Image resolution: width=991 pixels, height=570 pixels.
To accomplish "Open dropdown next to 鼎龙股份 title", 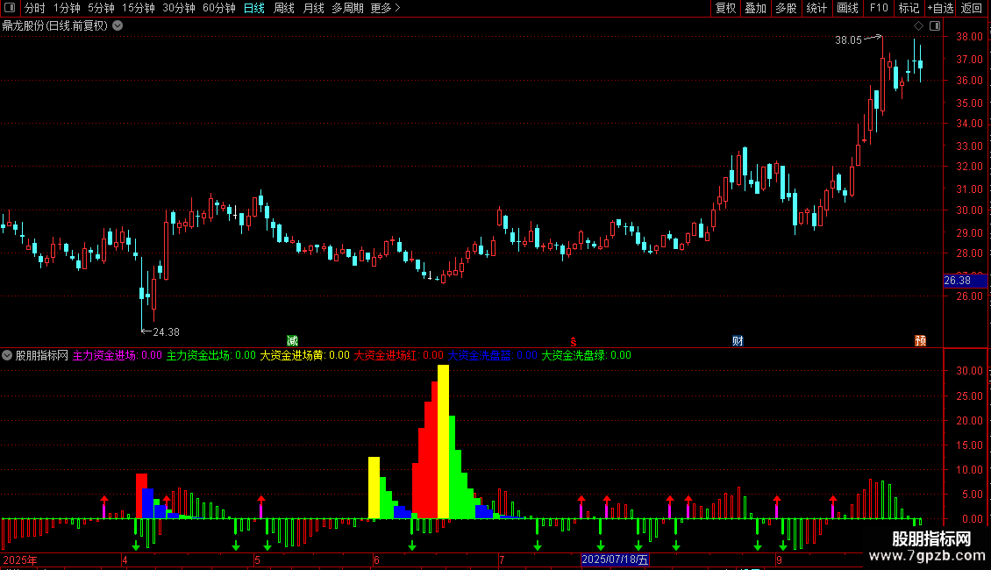I will pos(118,26).
